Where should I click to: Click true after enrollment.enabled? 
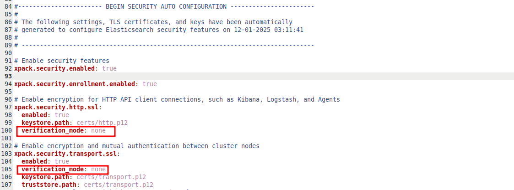pos(150,84)
